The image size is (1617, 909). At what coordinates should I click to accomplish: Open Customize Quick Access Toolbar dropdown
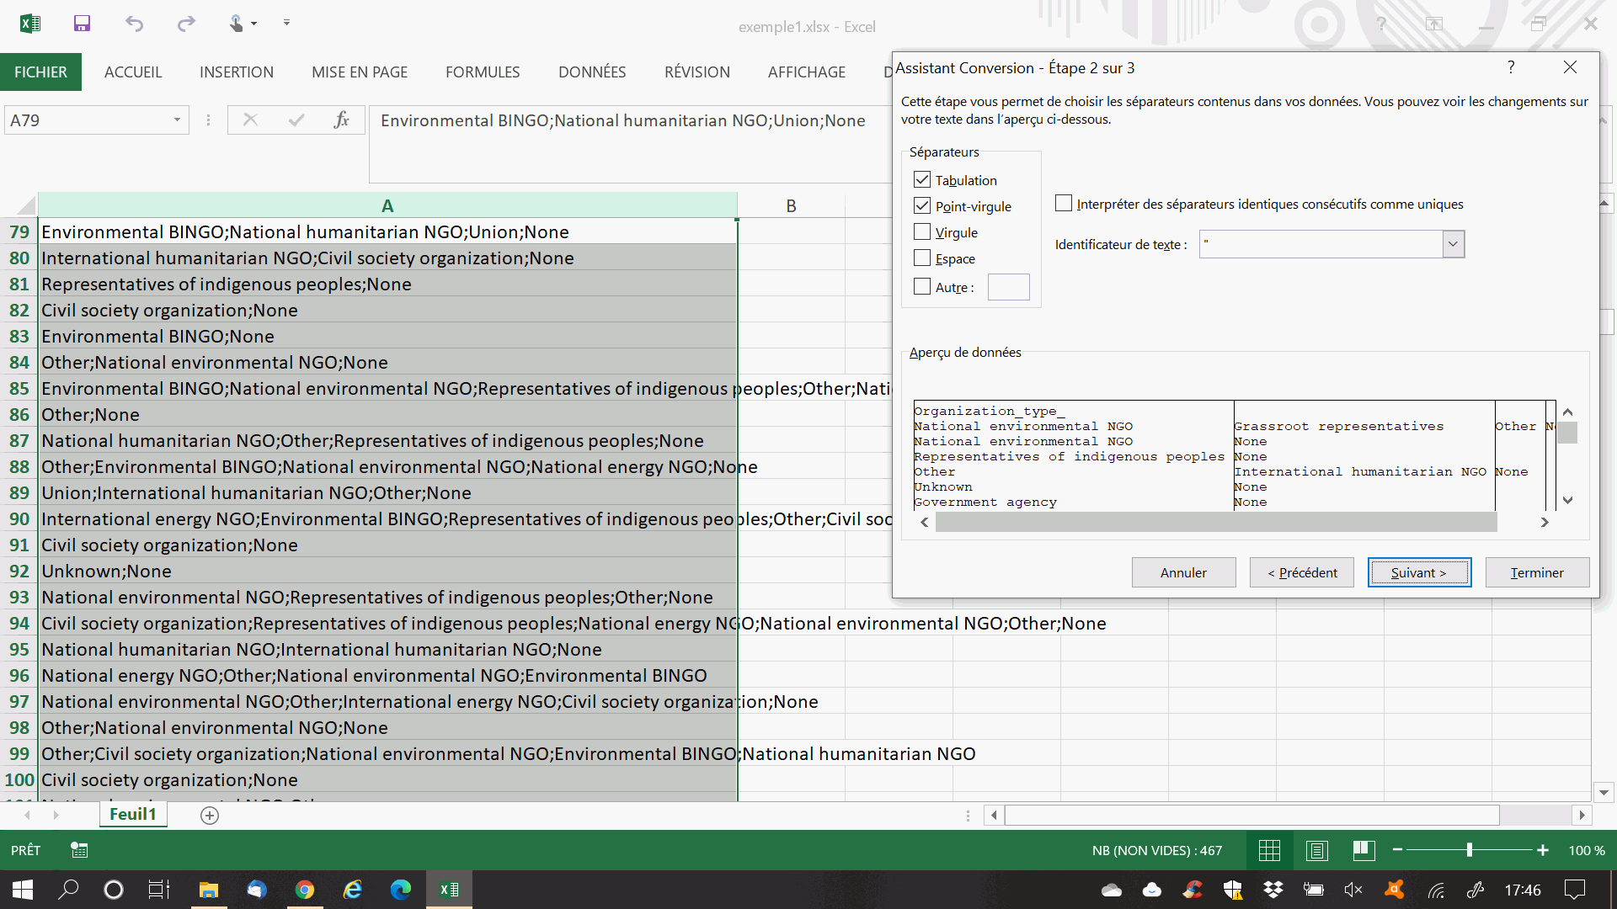[286, 24]
